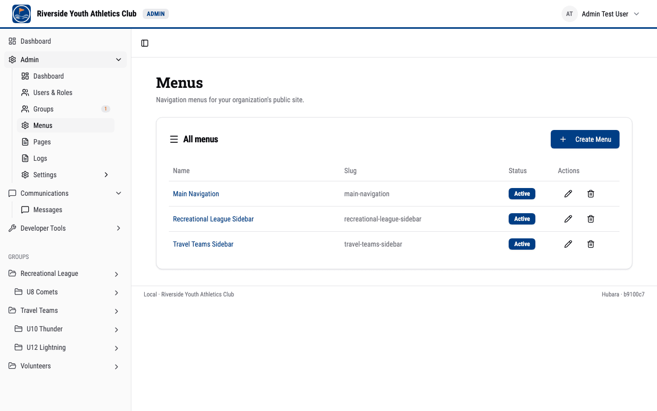The image size is (657, 411).
Task: Click the AT user avatar
Action: pos(569,14)
